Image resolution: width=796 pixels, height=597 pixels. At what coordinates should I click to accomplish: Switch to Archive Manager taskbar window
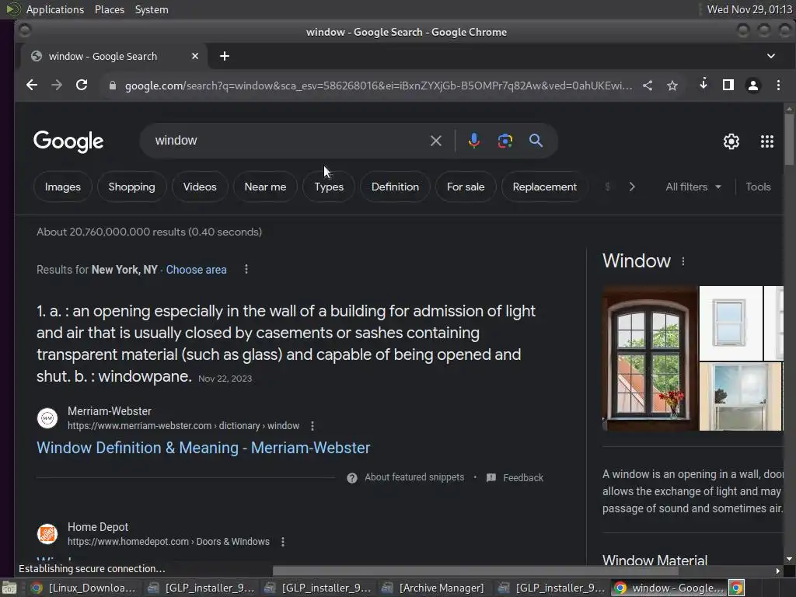[432, 588]
